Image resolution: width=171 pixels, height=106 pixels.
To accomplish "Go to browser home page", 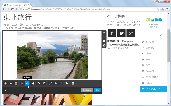I will pos(17,9).
